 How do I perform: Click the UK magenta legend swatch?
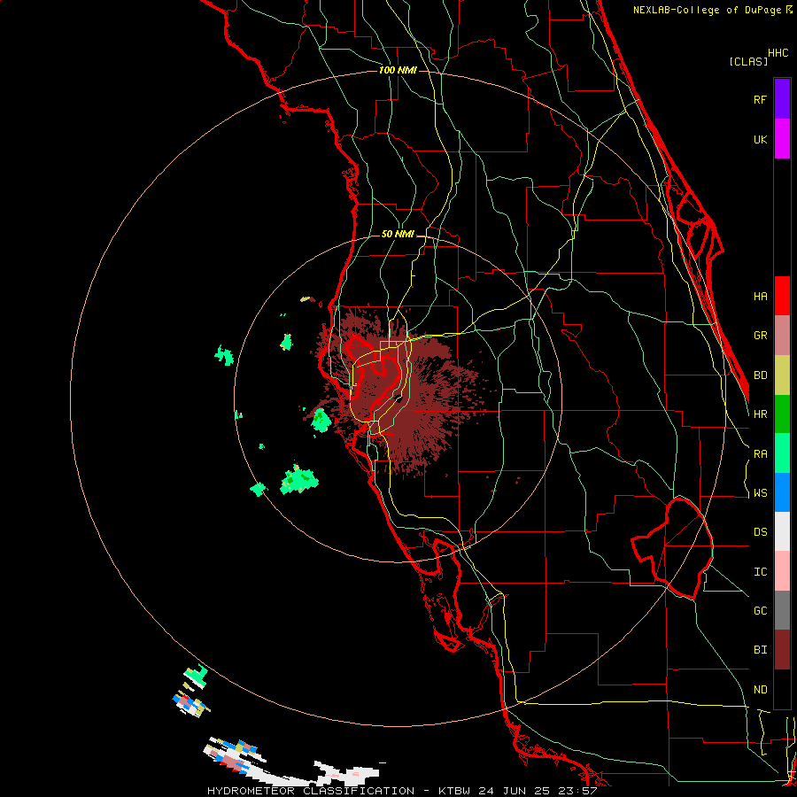782,138
